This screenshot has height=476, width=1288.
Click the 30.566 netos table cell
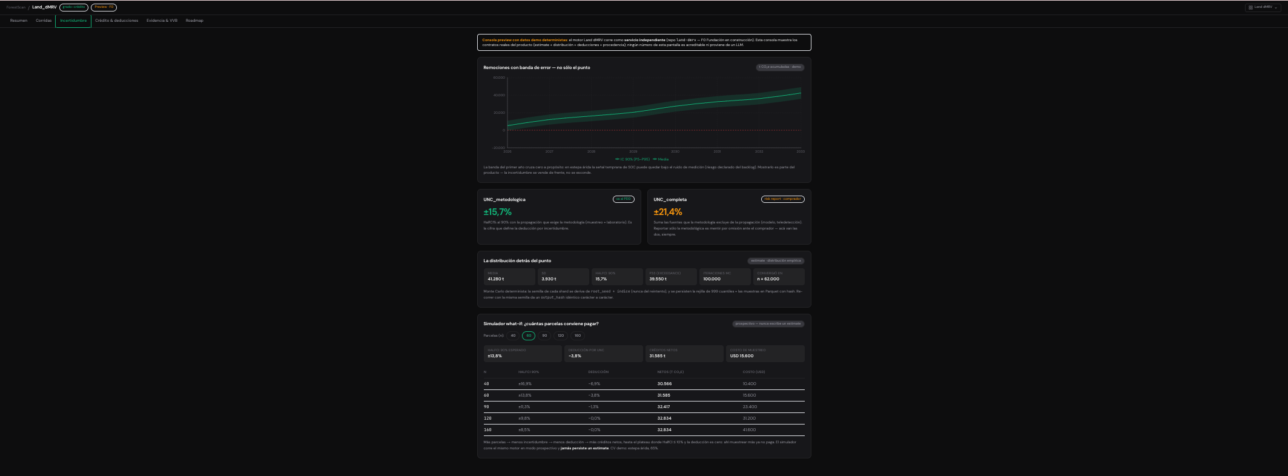click(664, 384)
